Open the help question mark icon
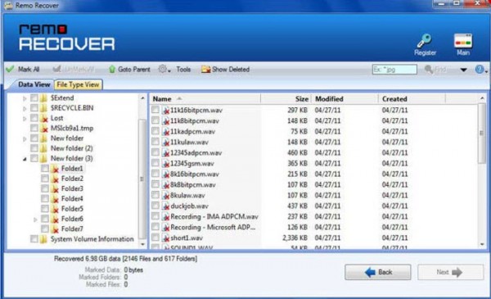 pyautogui.click(x=480, y=70)
